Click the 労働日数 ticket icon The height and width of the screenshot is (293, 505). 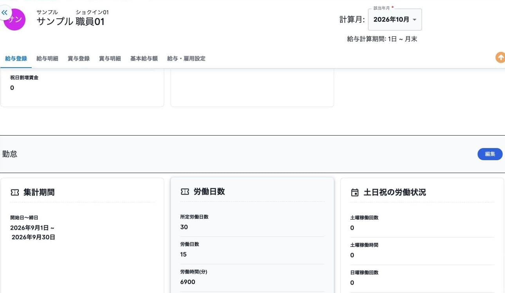[185, 191]
